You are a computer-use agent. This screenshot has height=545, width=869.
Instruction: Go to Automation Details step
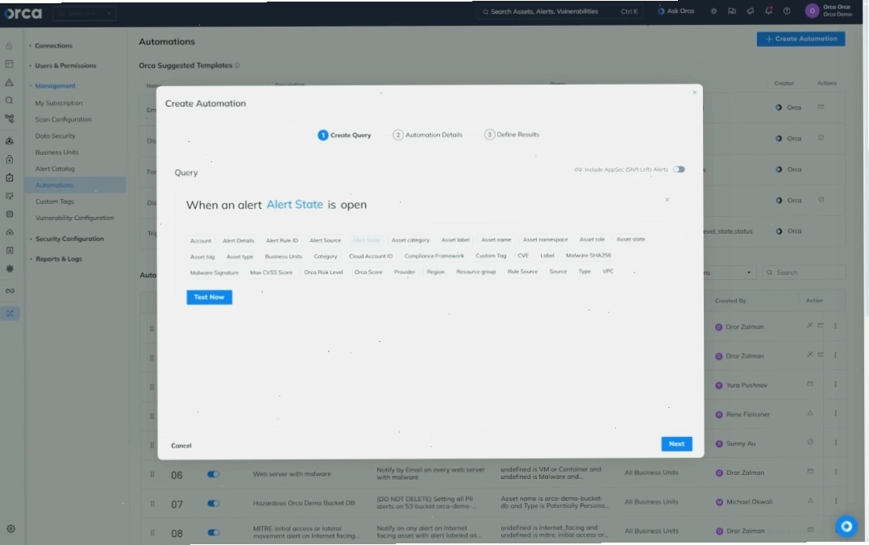point(428,135)
